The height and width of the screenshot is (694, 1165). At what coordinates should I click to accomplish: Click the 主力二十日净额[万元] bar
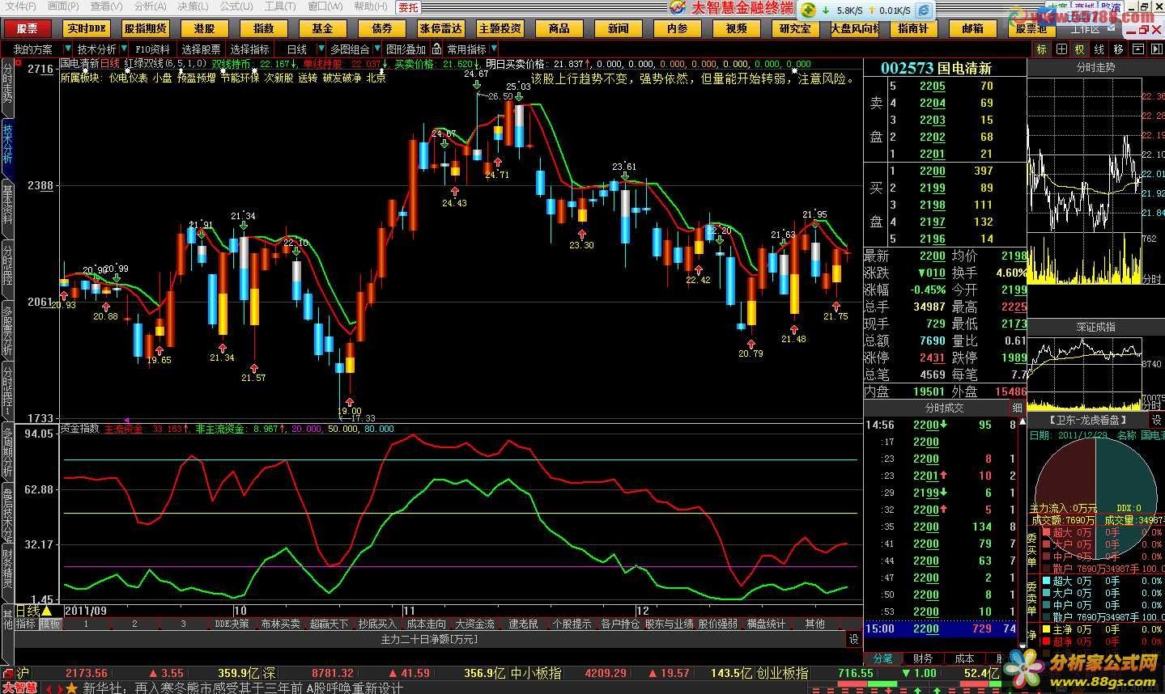429,639
